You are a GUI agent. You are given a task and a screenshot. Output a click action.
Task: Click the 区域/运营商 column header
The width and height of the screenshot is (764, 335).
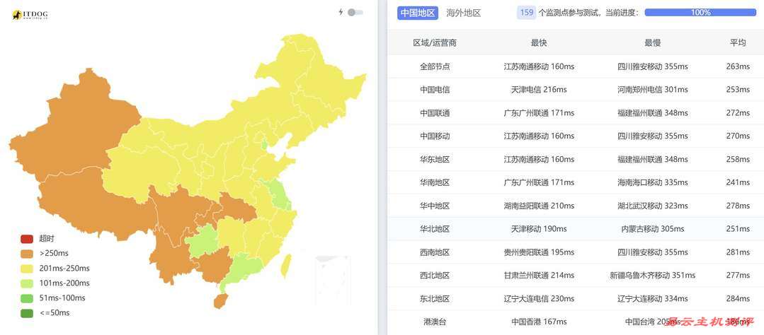435,43
